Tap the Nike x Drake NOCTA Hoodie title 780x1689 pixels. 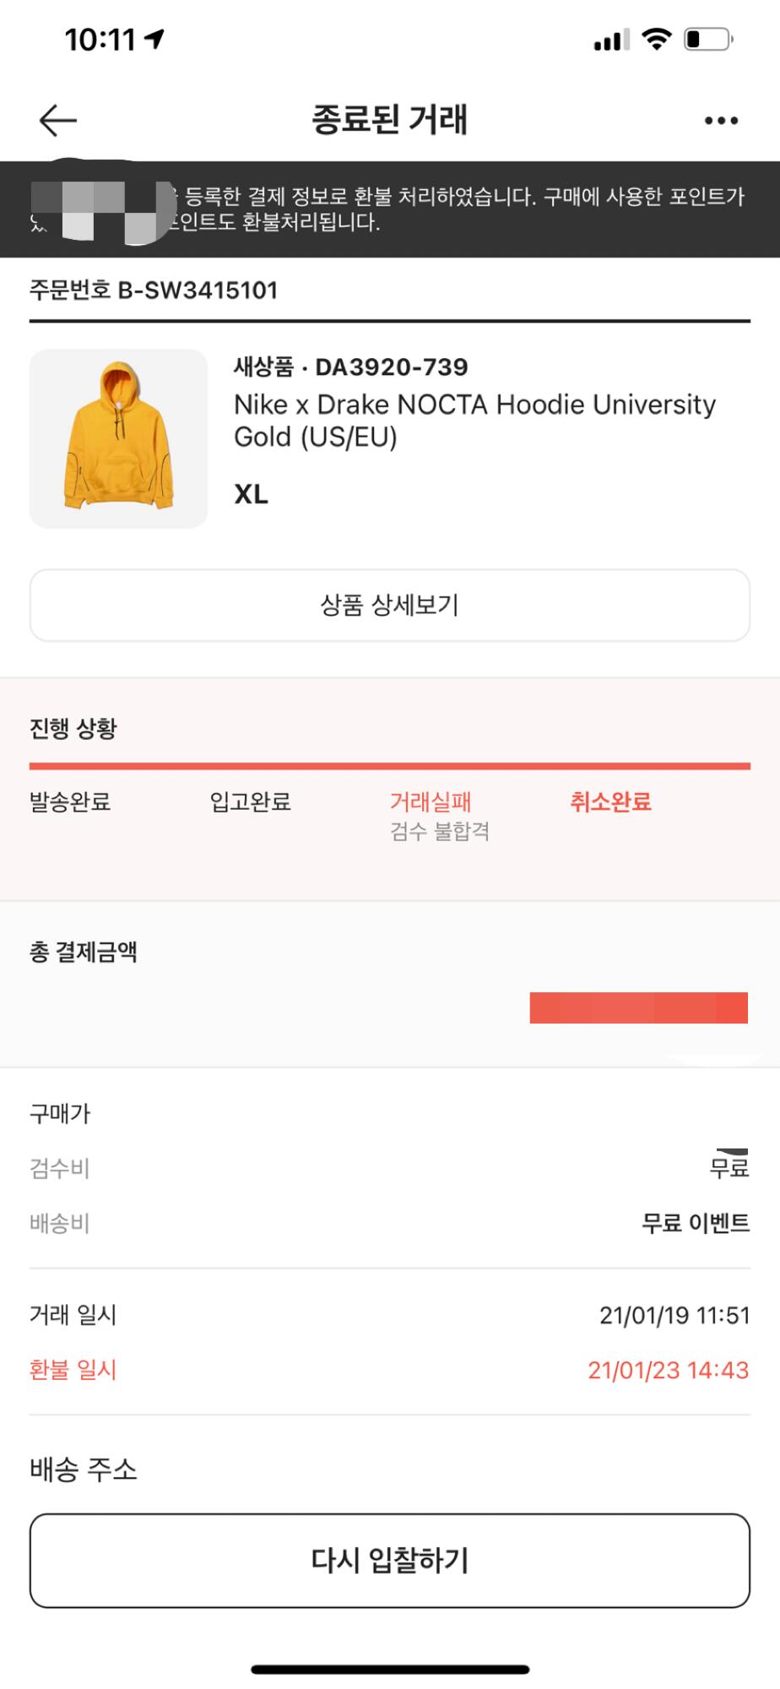[x=474, y=420]
